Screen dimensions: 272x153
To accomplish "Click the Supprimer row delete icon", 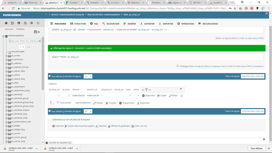I will click(x=143, y=96).
